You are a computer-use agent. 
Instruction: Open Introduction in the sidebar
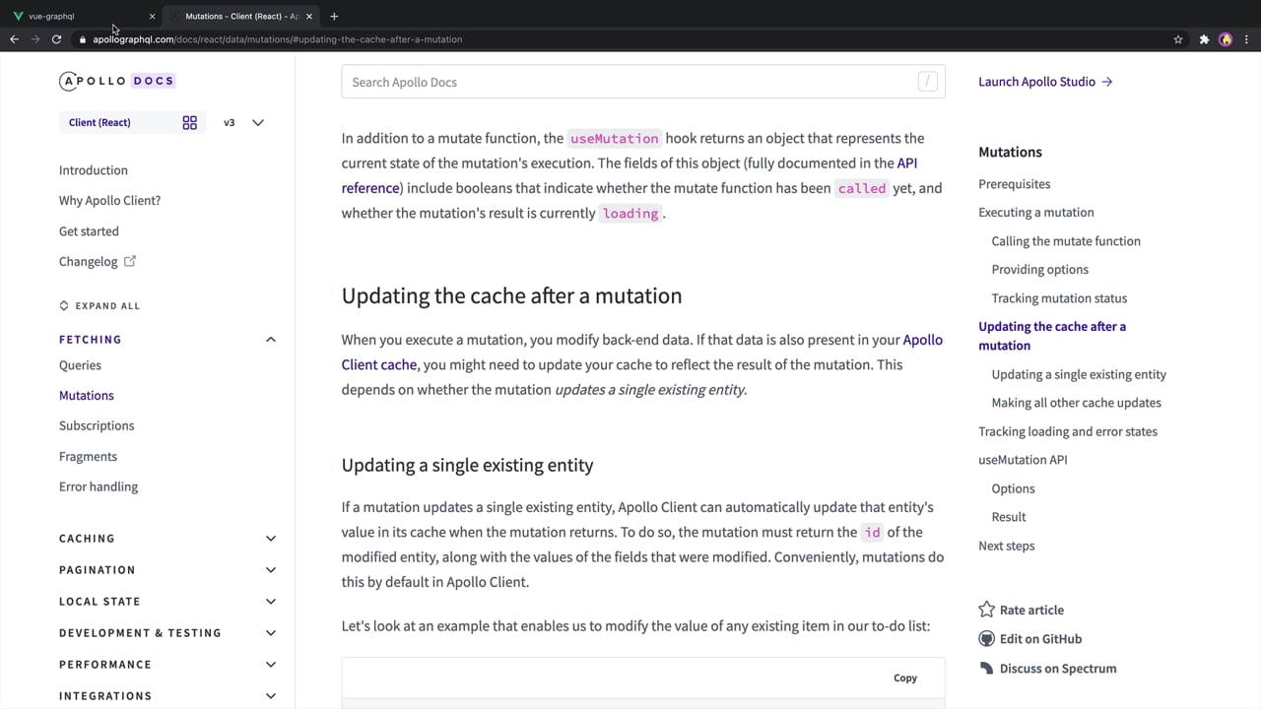[94, 170]
